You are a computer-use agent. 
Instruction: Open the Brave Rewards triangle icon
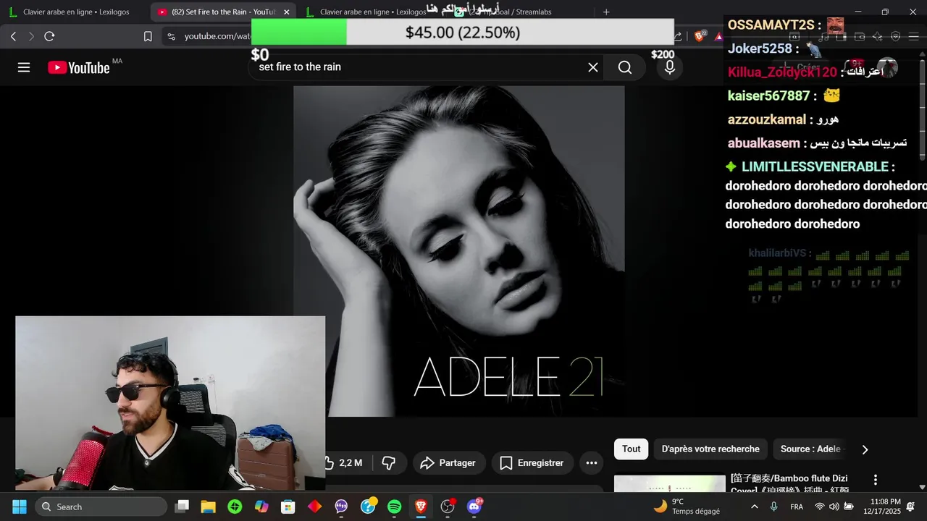click(718, 36)
